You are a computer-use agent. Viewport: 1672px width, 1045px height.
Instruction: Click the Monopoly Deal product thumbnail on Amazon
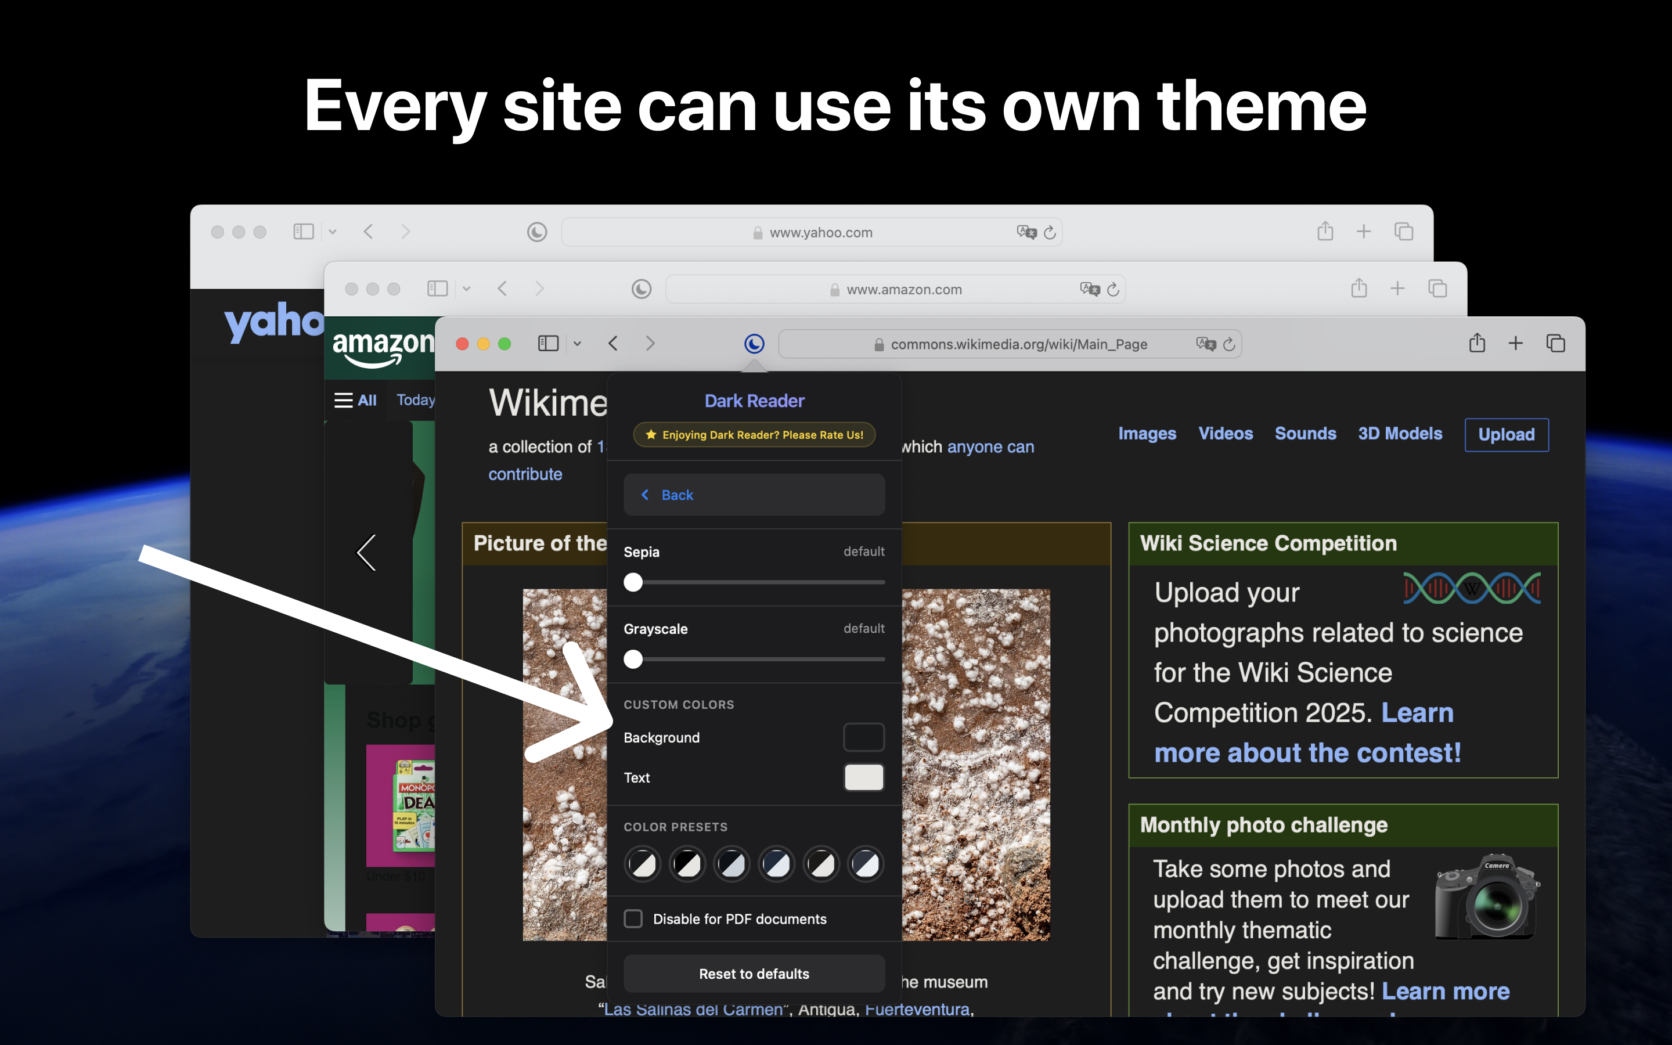pos(401,805)
